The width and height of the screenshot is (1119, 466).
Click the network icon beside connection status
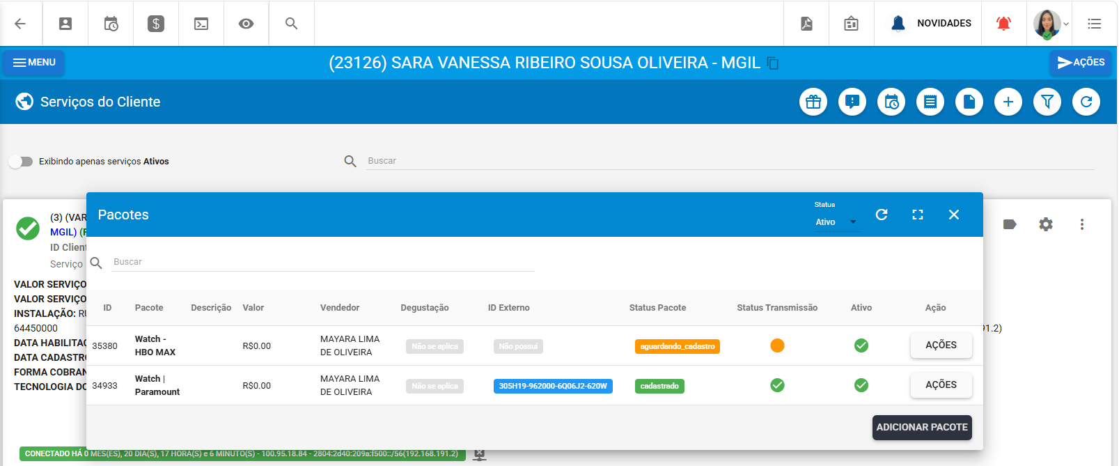click(x=479, y=454)
